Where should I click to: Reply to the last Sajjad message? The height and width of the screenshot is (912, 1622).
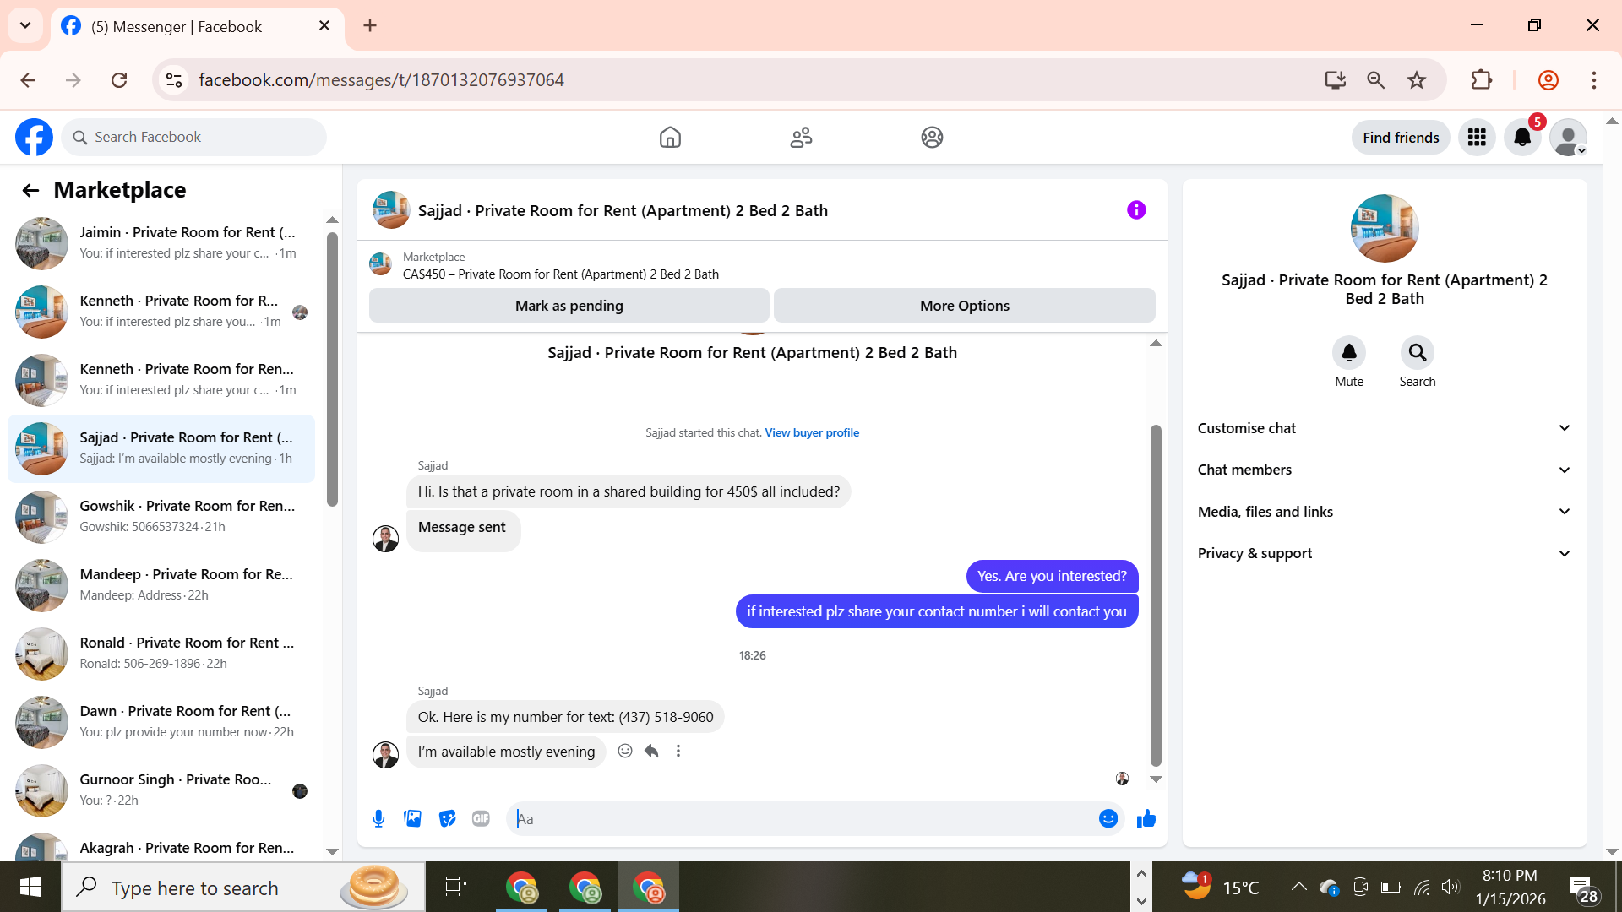(651, 751)
